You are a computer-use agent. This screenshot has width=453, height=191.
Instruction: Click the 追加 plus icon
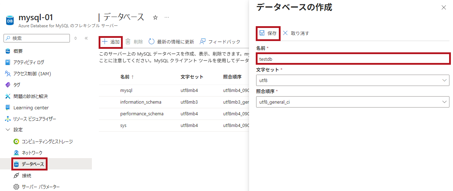(105, 42)
